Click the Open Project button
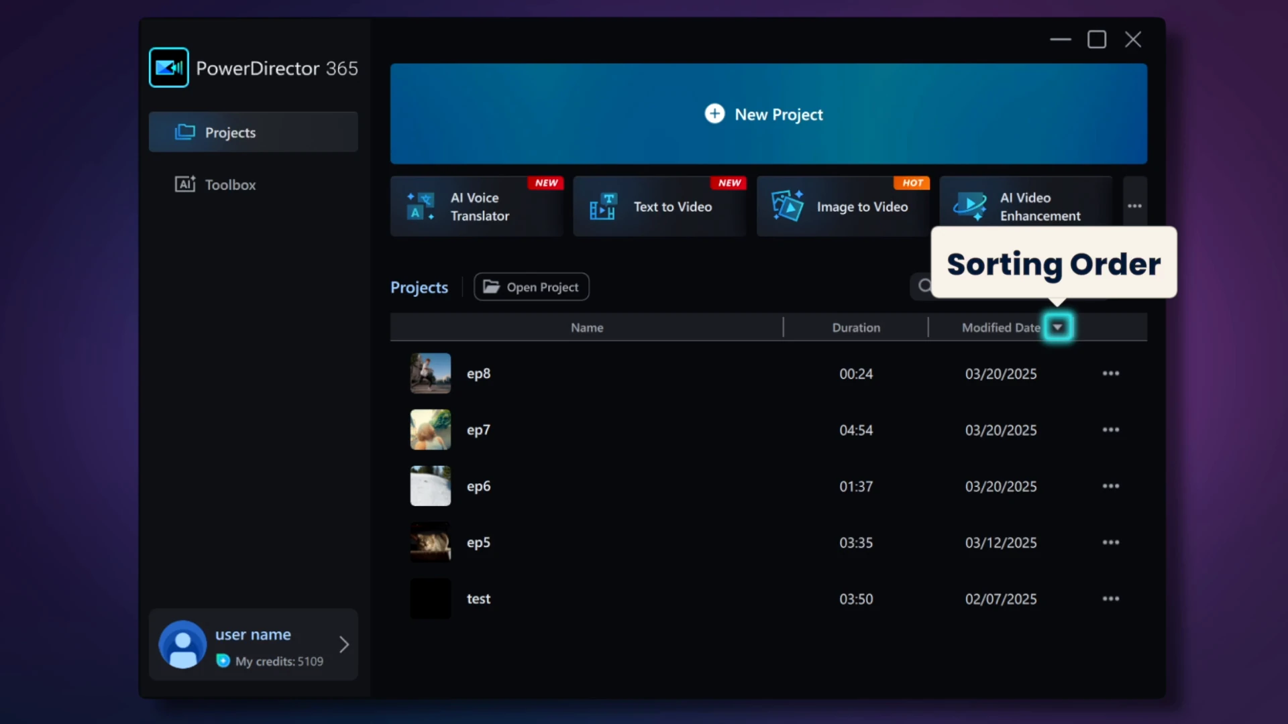 click(x=531, y=287)
